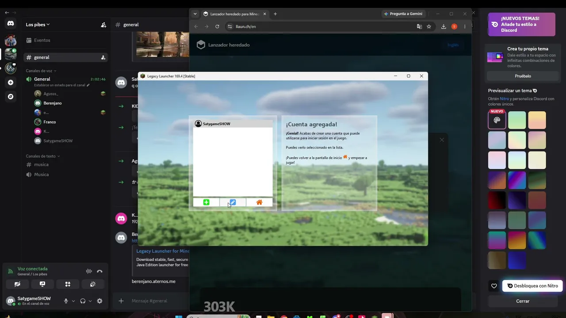Open the Eventos section
This screenshot has width=566, height=318.
point(66,40)
